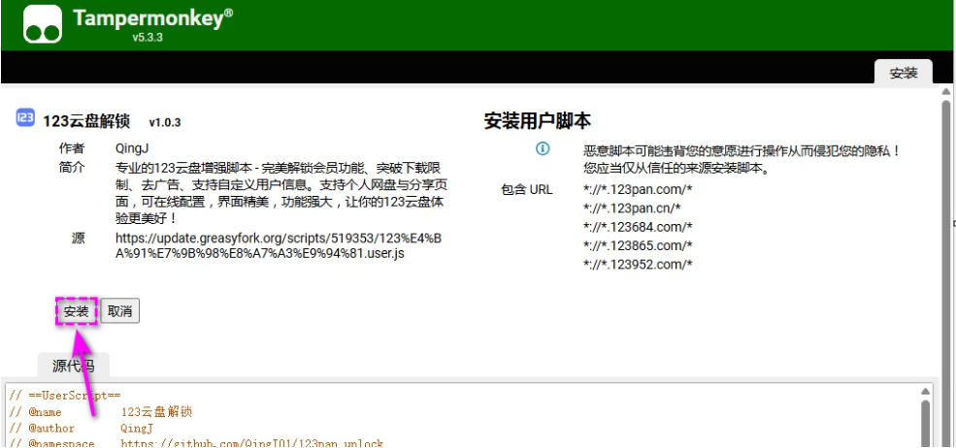The width and height of the screenshot is (956, 448).
Task: Click the 123云盘 script icon
Action: pyautogui.click(x=25, y=117)
